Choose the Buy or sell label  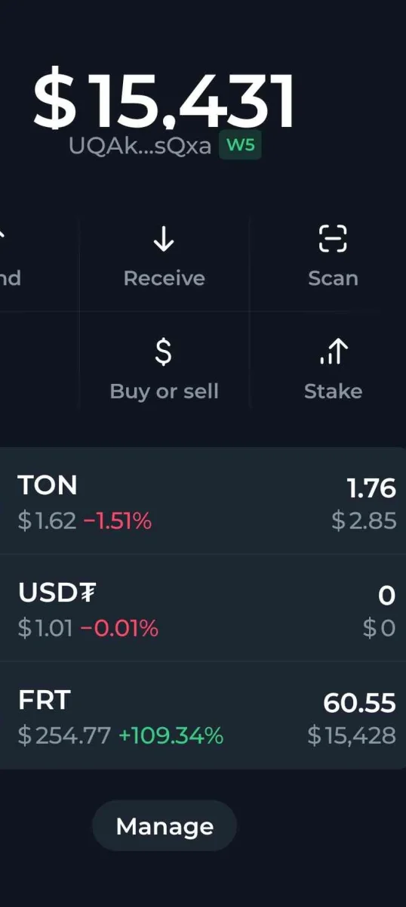(164, 392)
